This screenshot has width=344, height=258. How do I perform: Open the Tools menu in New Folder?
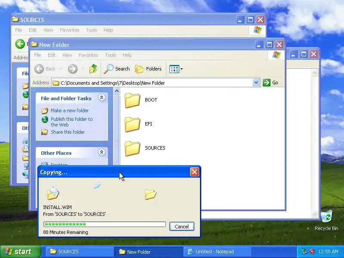(x=111, y=55)
